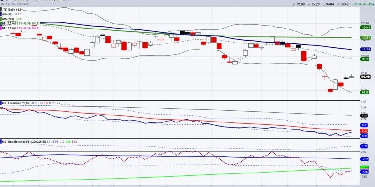Image resolution: width=375 pixels, height=187 pixels.
Task: Click the open price value 96.88
Action: coord(300,4)
